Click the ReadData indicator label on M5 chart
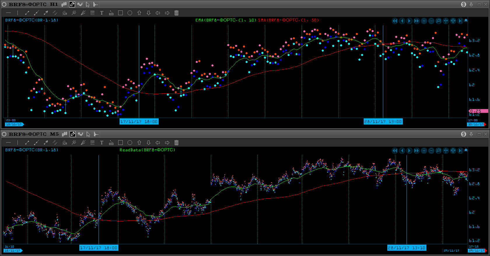 [x=147, y=150]
